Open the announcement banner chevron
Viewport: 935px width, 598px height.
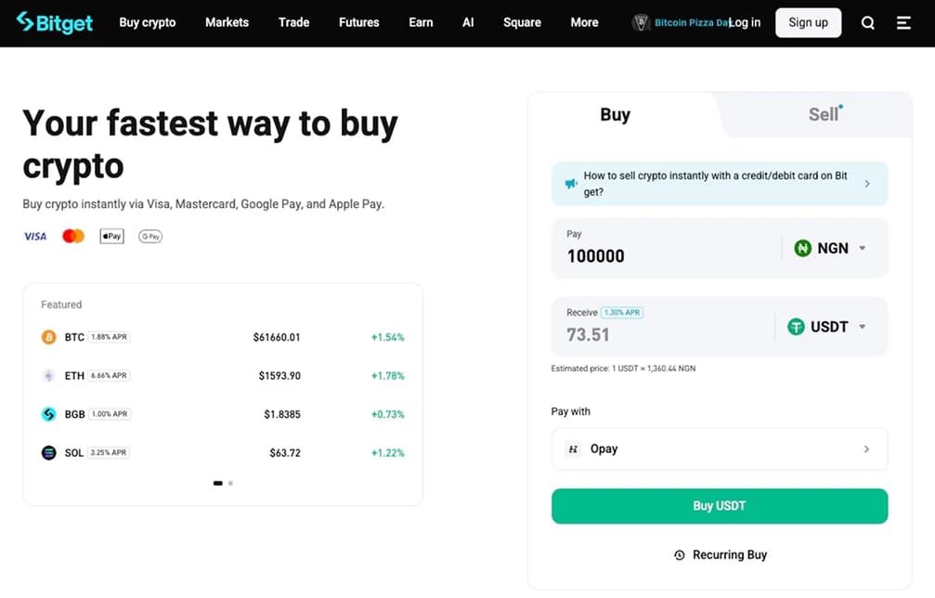coord(867,184)
